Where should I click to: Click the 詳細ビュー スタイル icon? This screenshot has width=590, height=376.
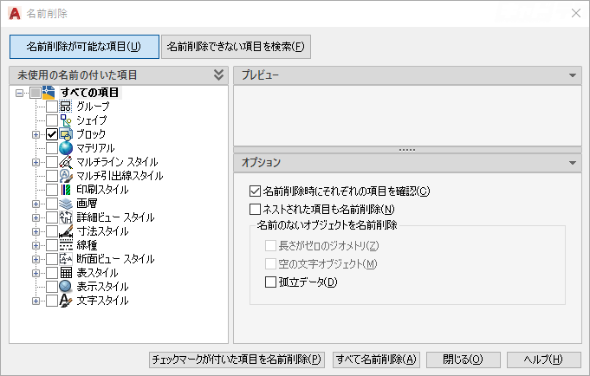point(66,217)
